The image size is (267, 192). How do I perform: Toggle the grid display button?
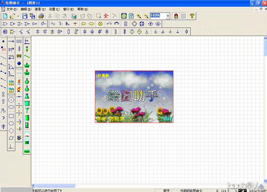pos(183,16)
